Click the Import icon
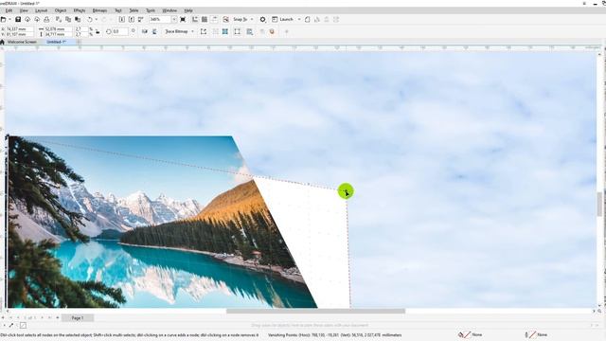The height and width of the screenshot is (341, 606). pos(122,19)
